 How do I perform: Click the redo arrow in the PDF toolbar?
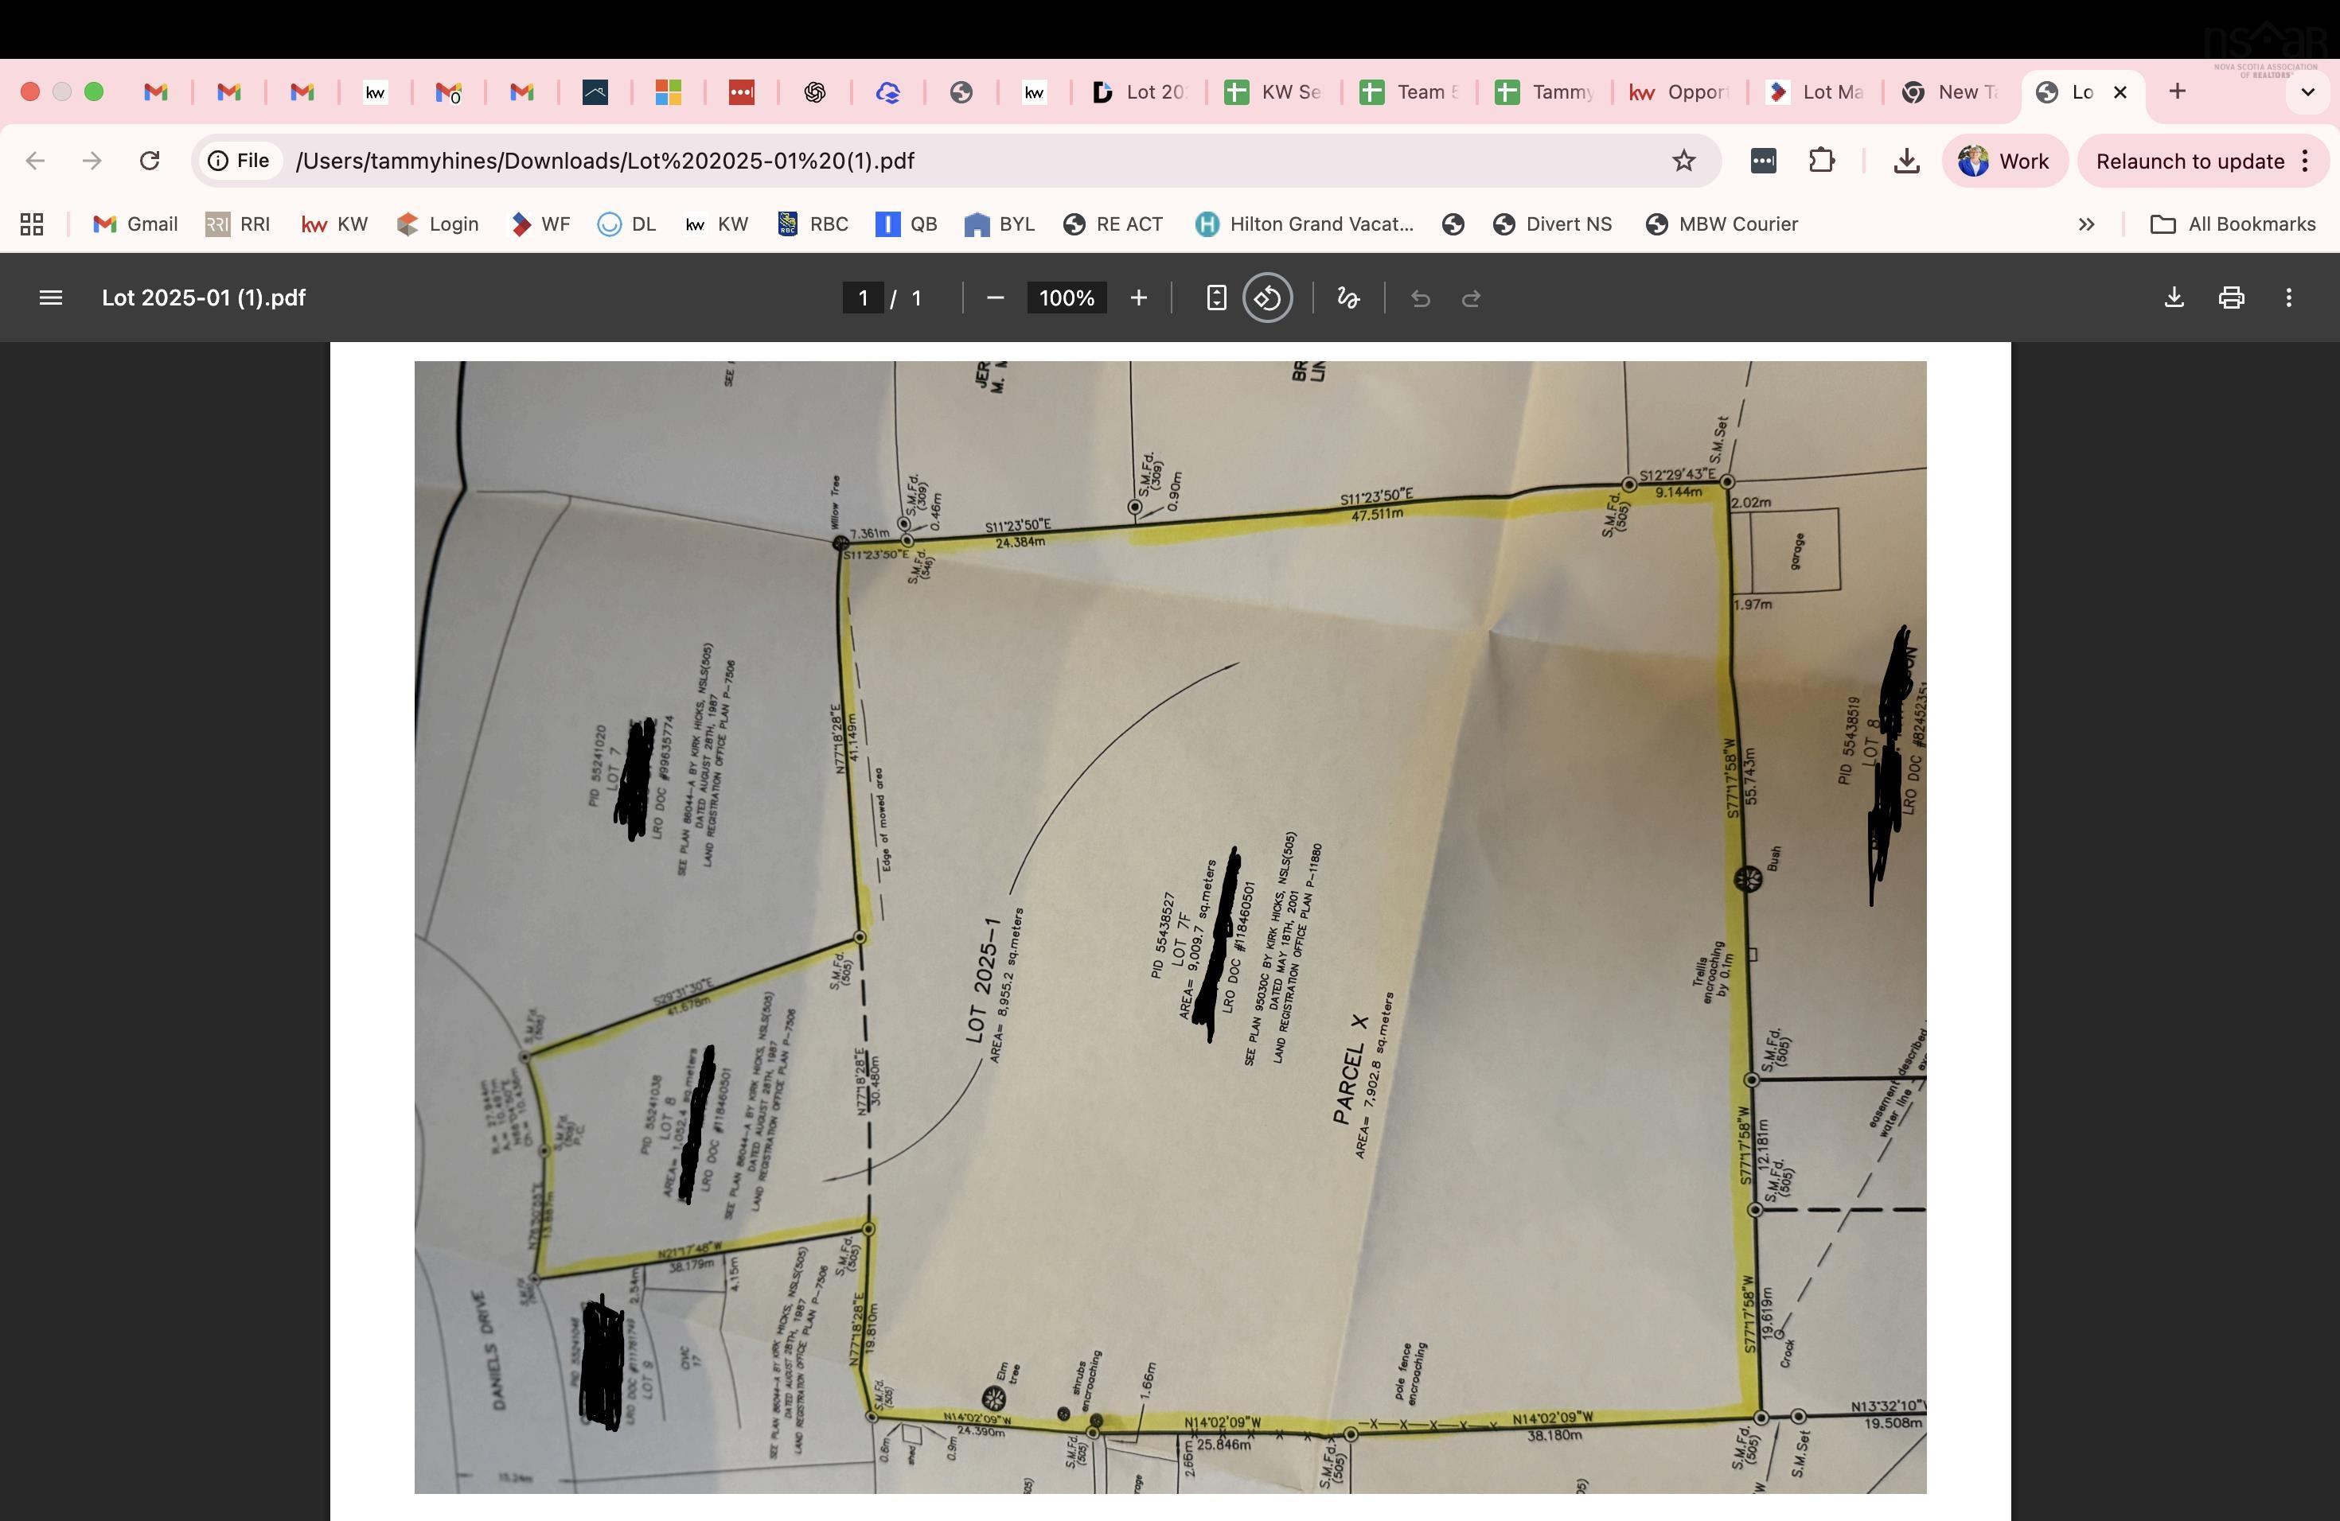(1471, 298)
